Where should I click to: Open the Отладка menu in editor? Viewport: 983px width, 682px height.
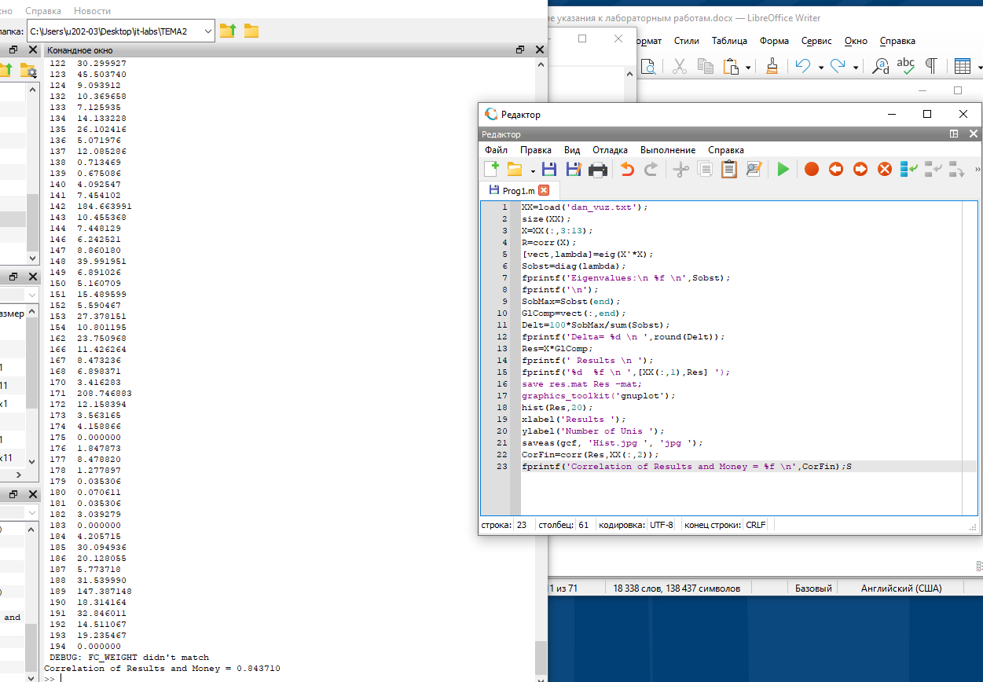coord(610,149)
